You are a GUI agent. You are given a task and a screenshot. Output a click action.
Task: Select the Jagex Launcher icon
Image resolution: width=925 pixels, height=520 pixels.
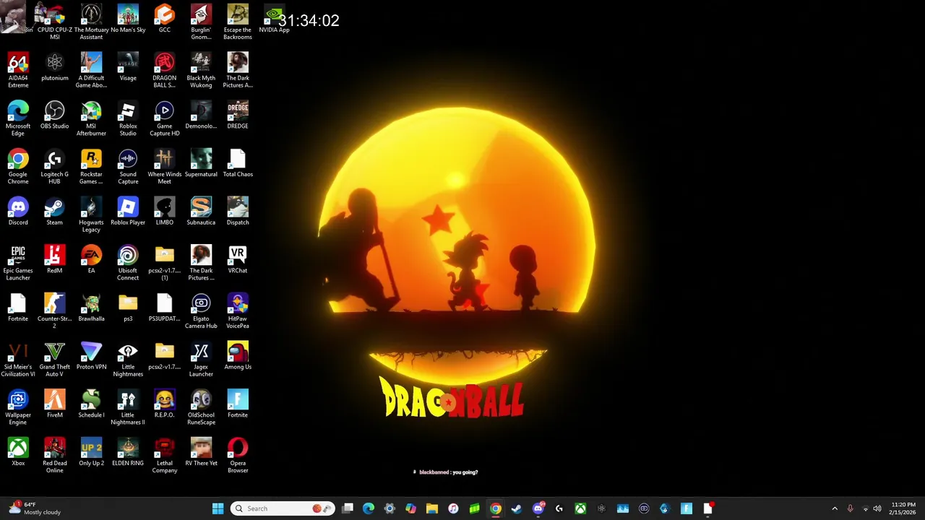pos(201,359)
